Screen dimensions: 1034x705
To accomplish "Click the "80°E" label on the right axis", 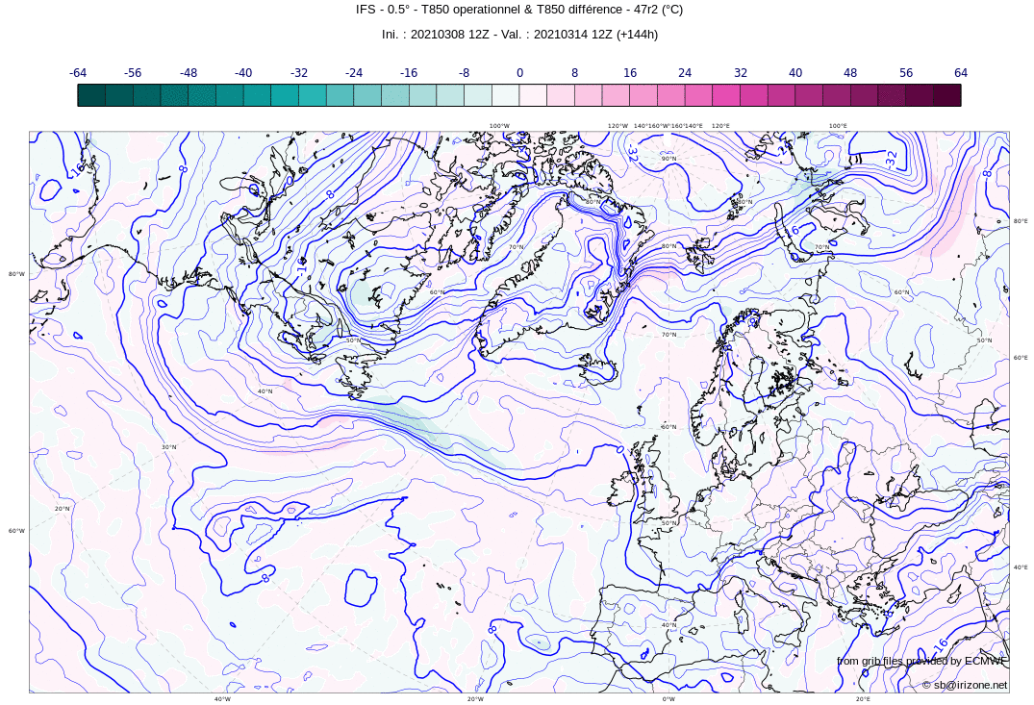I will click(1021, 221).
